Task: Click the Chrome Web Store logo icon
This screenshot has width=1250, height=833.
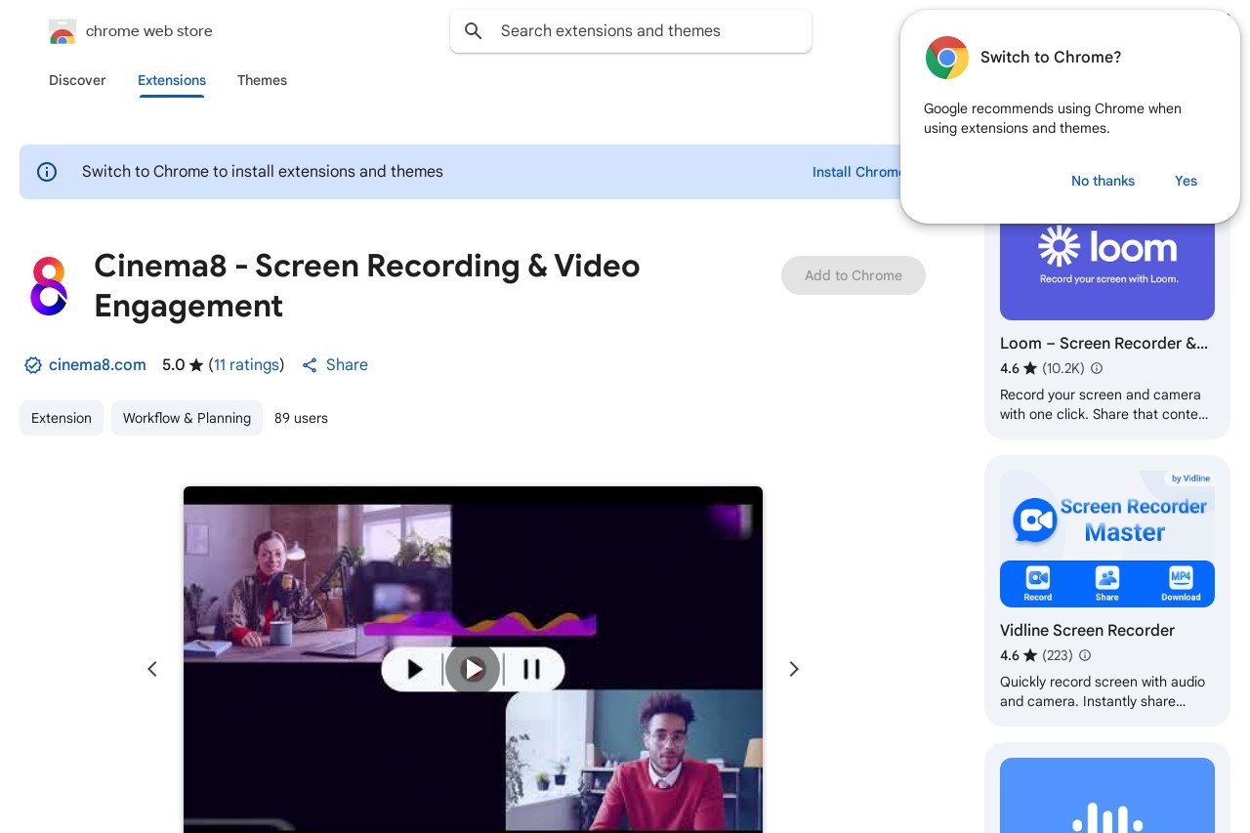Action: (x=62, y=31)
